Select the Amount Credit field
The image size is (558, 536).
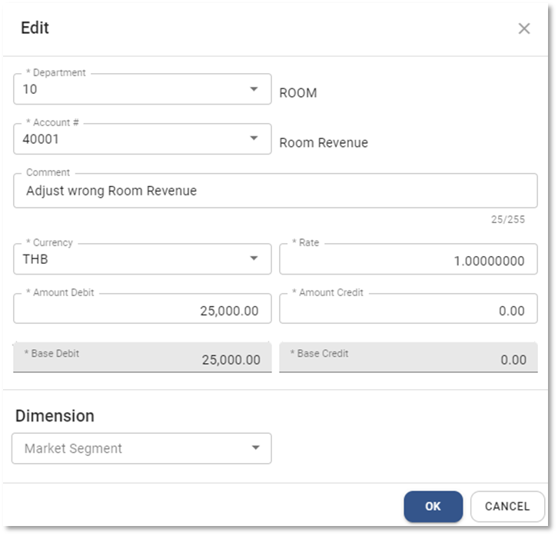(x=407, y=310)
